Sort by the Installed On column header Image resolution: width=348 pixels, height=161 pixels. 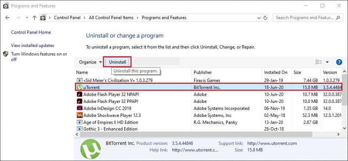(276, 72)
